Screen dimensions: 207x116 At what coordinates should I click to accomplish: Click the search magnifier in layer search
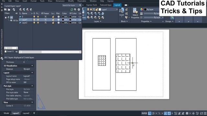click(x=80, y=5)
